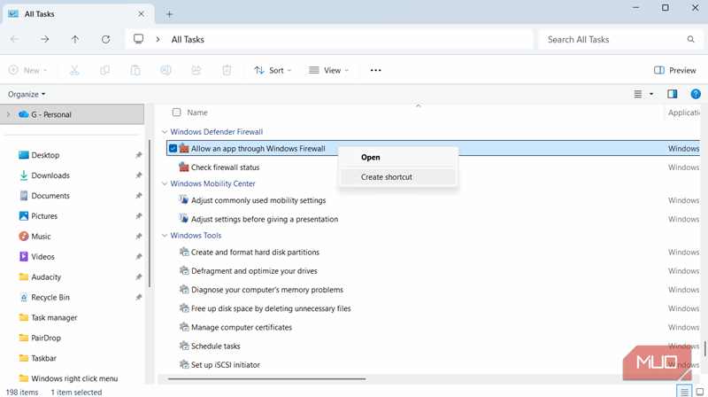Click the Delete trash can icon

(x=227, y=70)
